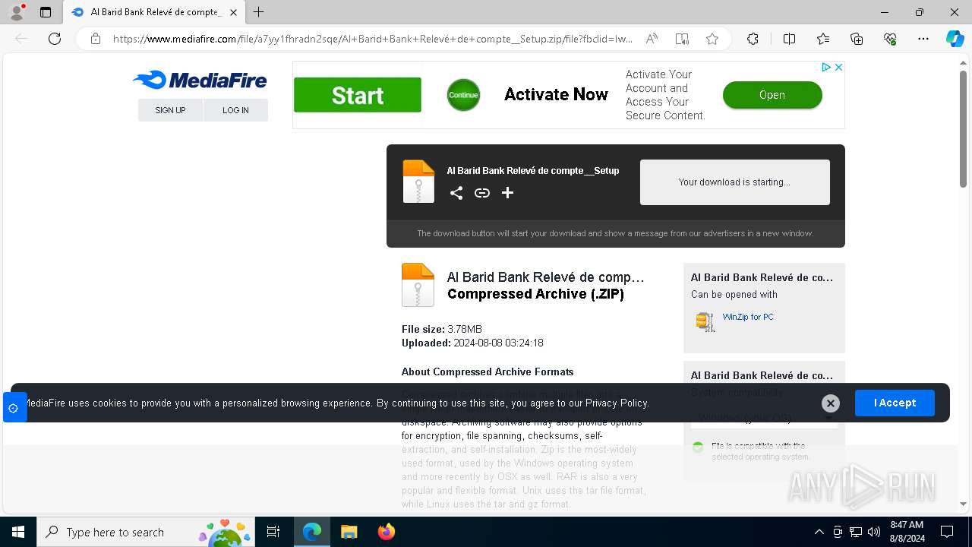Copy link using the chain icon
Image resolution: width=972 pixels, height=547 pixels.
click(482, 193)
